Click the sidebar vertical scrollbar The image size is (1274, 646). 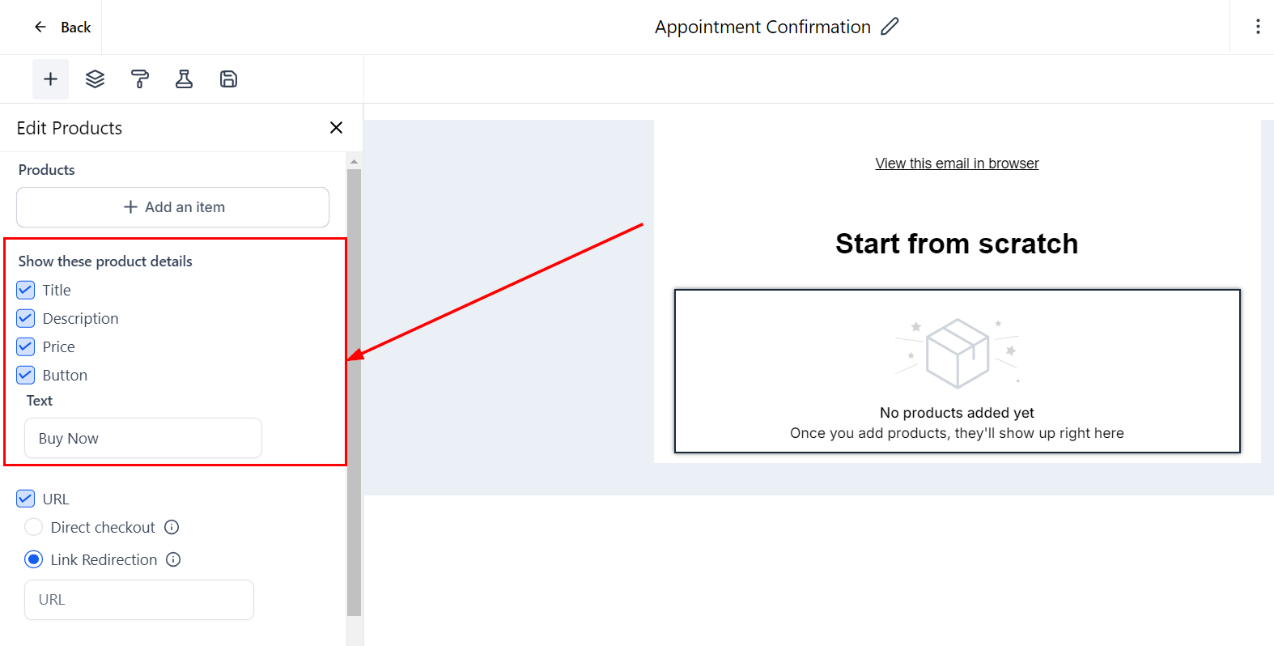click(354, 389)
